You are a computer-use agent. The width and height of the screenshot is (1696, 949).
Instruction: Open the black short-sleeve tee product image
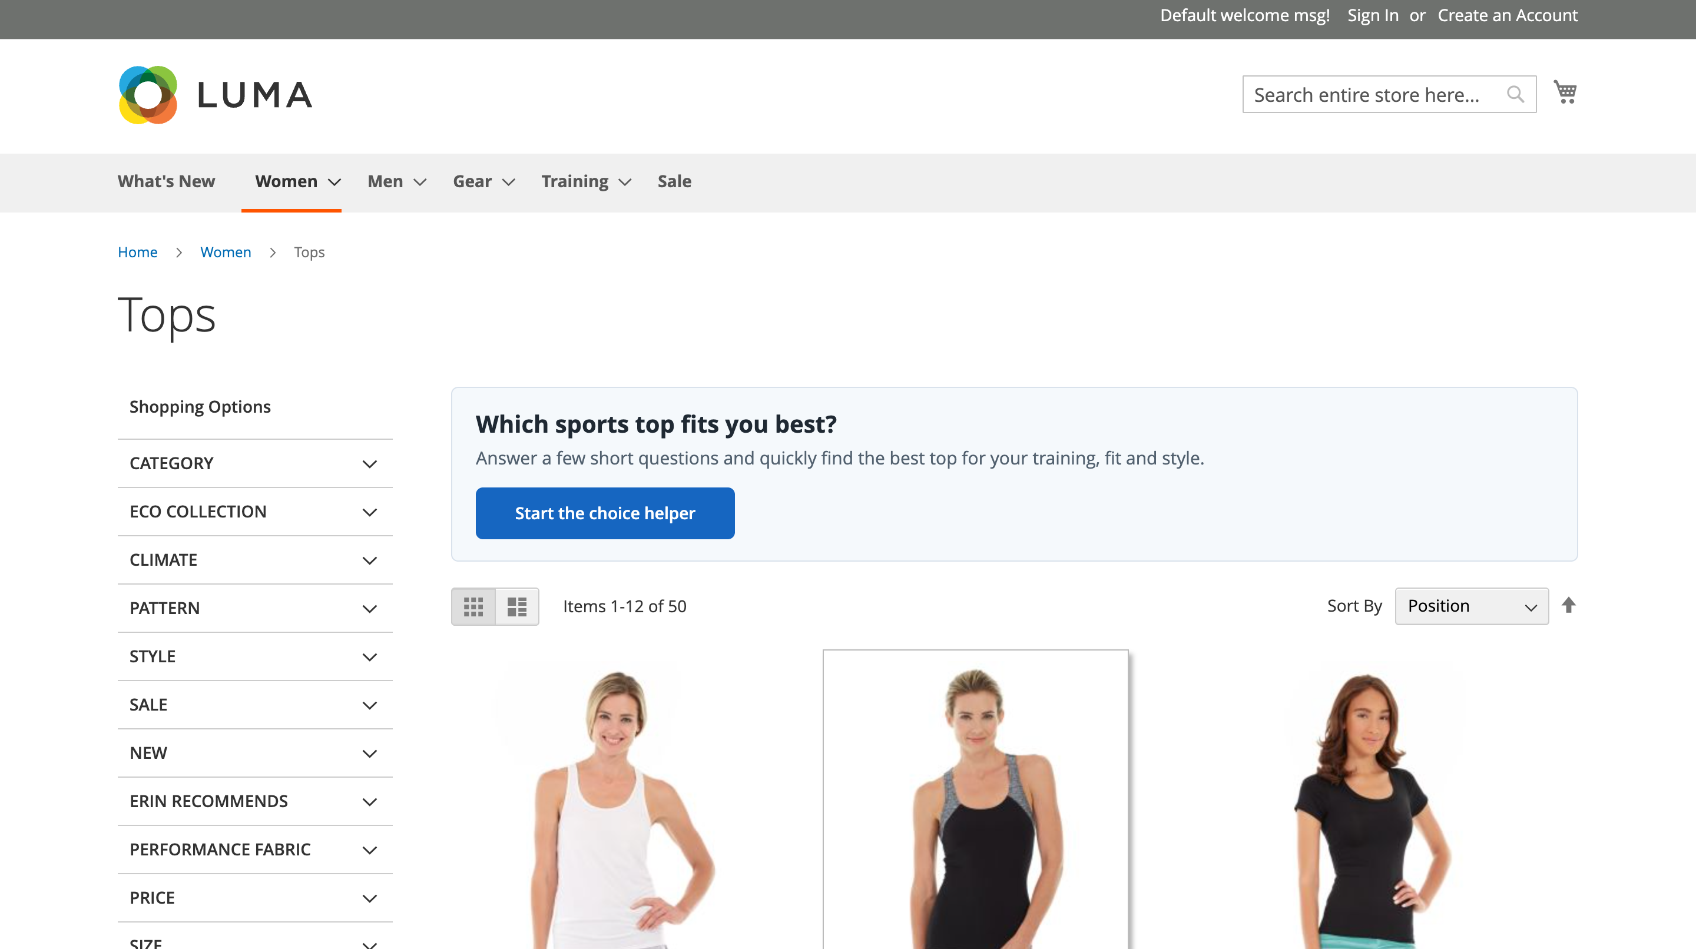coord(1372,806)
